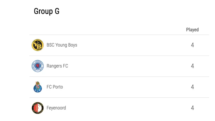Click the Played count for Feyenoord
Image resolution: width=215 pixels, height=121 pixels.
click(x=192, y=108)
